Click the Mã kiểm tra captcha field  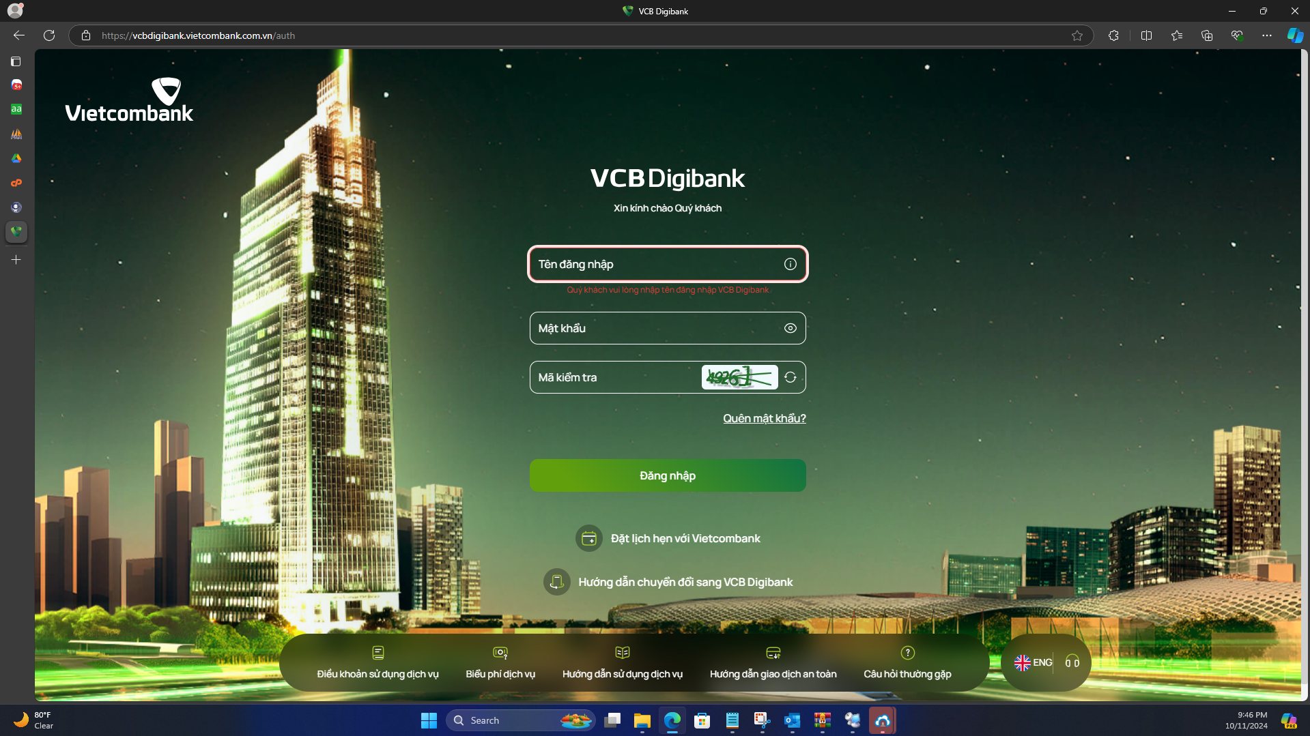[668, 377]
